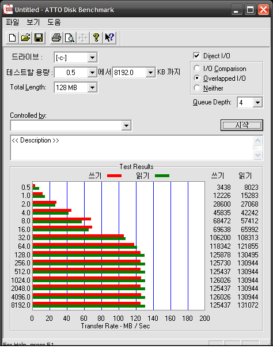The width and height of the screenshot is (273, 352).
Task: Print results using the printer icon
Action: [x=56, y=38]
